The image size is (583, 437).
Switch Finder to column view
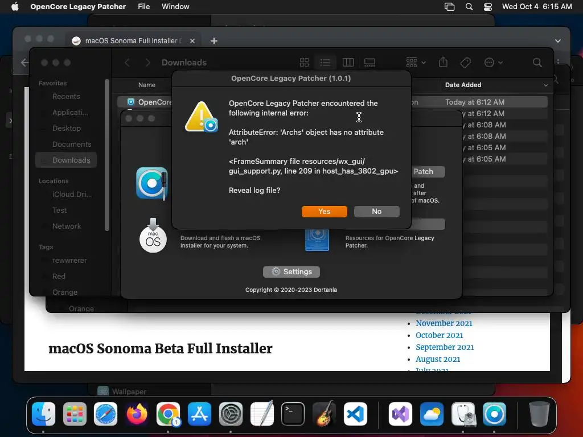(348, 63)
